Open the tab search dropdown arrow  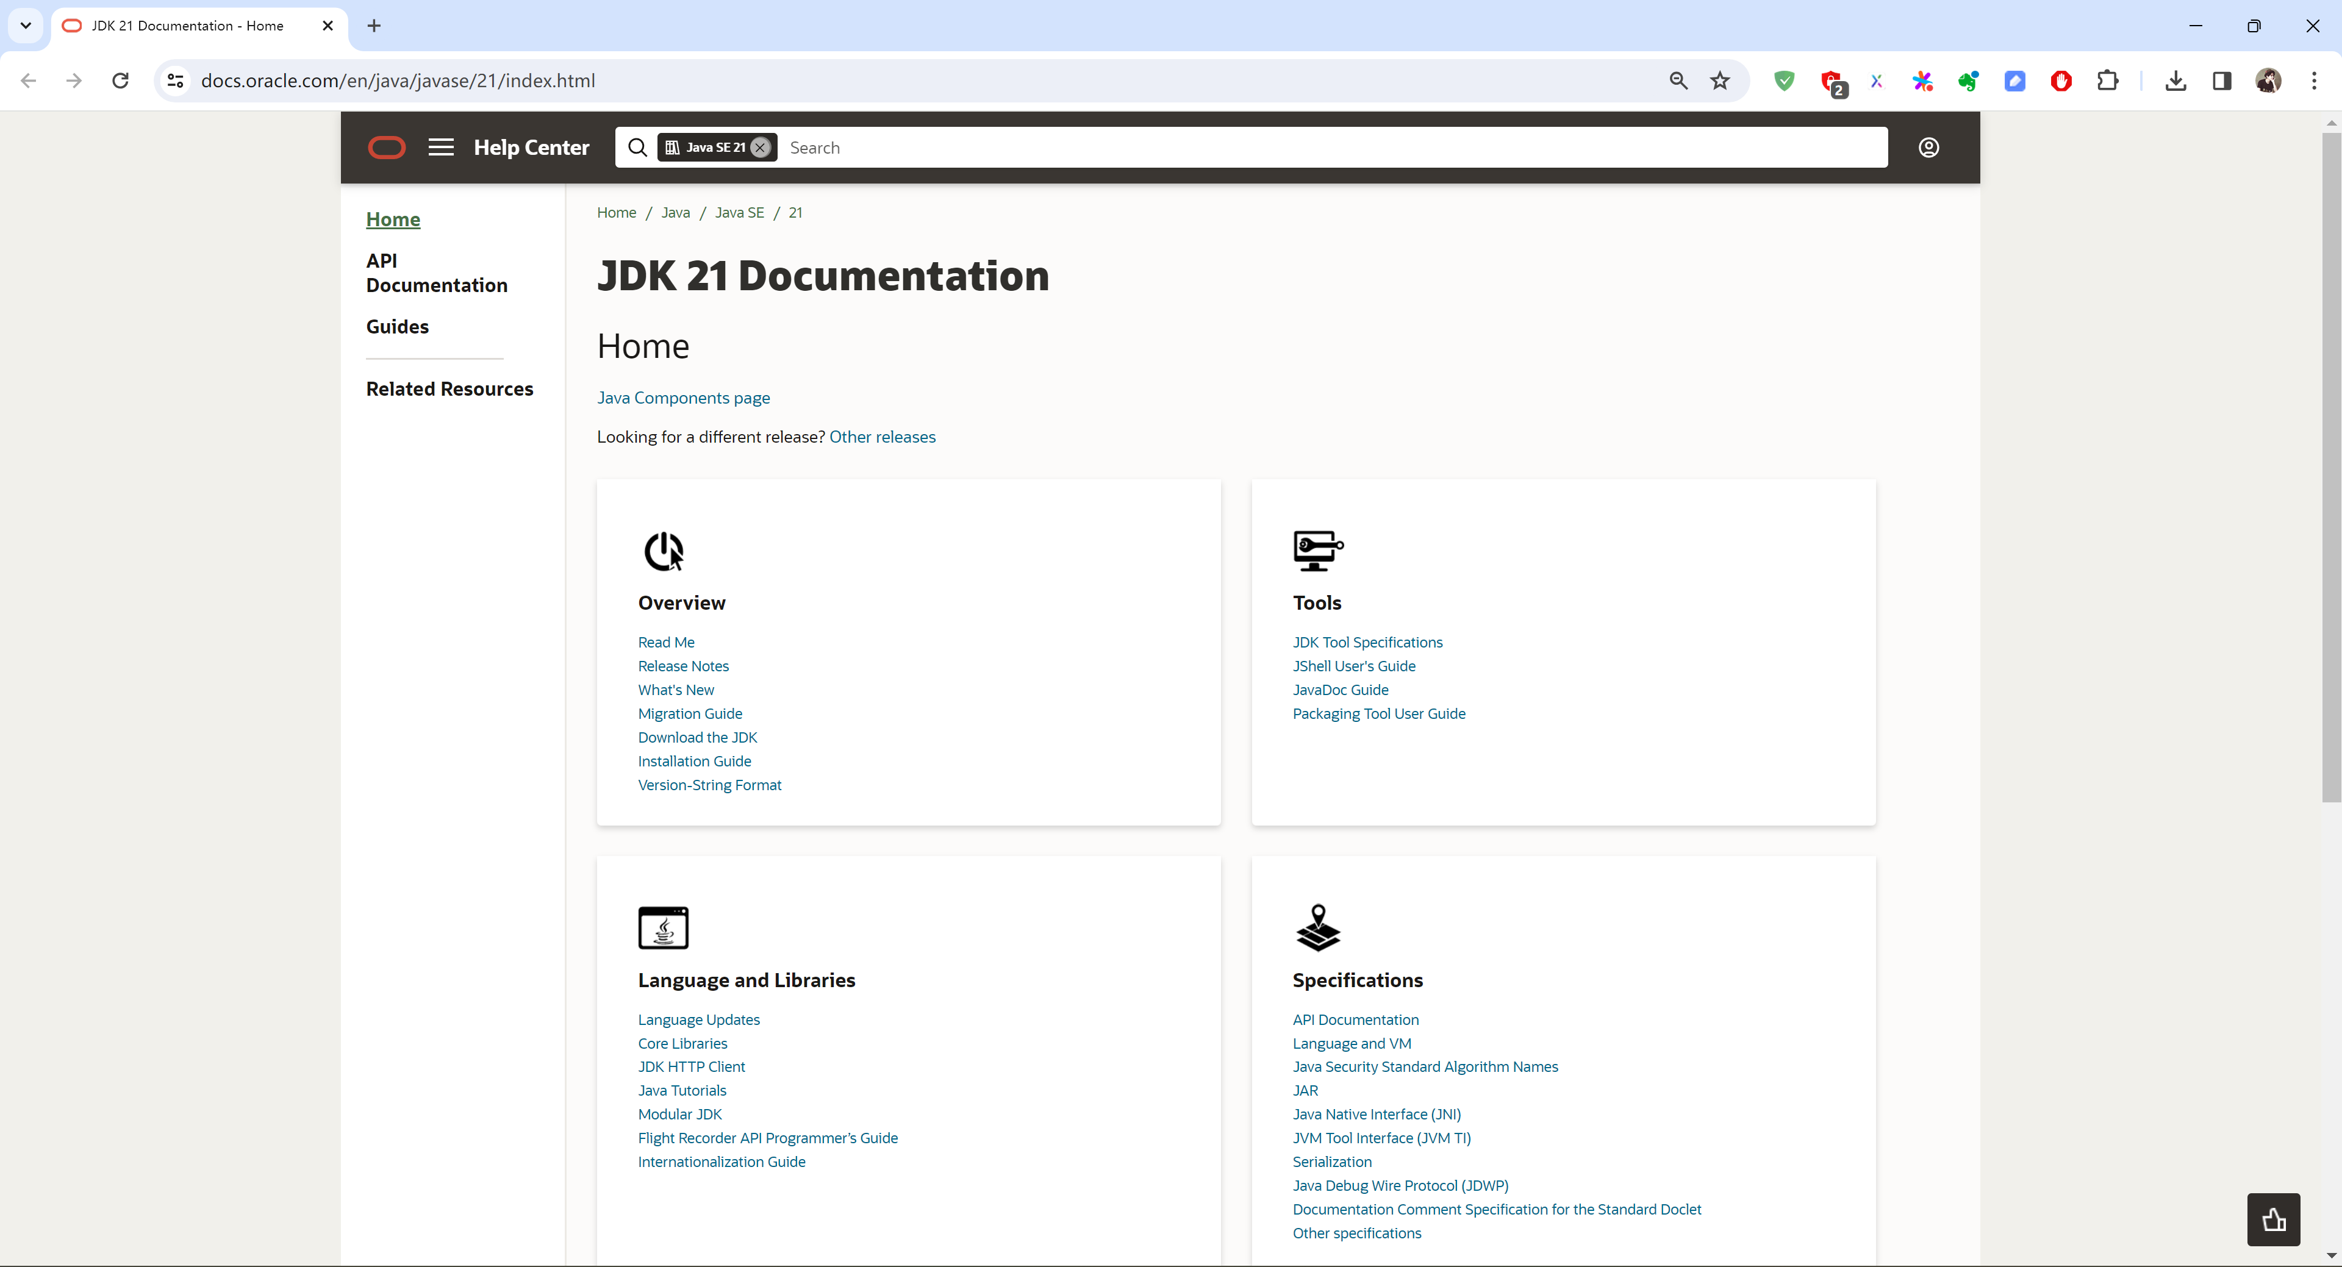coord(26,26)
